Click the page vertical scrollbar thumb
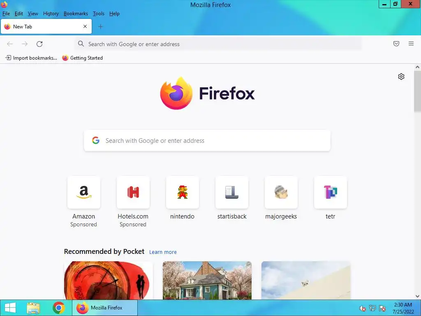The image size is (421, 316). pyautogui.click(x=417, y=91)
